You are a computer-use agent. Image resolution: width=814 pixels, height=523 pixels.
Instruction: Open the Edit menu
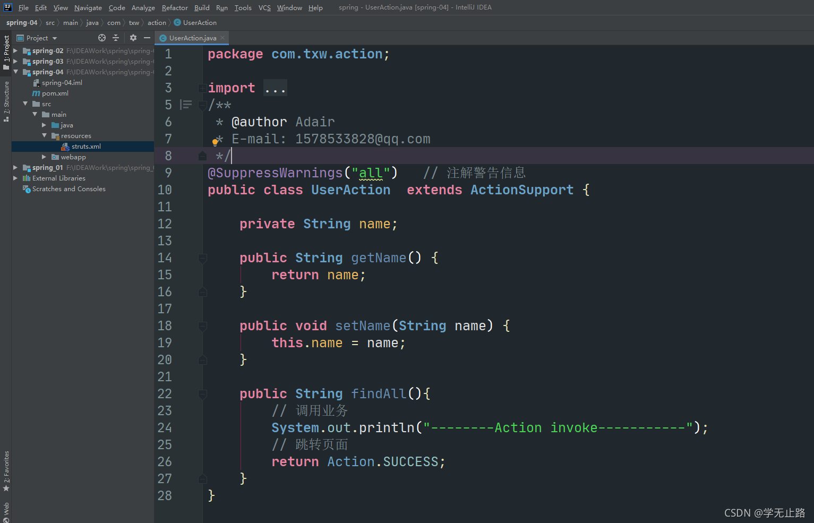coord(41,7)
